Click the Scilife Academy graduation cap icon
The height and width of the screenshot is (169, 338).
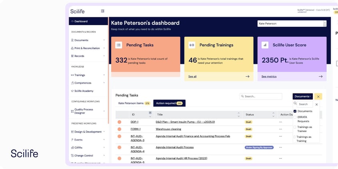coord(72,91)
